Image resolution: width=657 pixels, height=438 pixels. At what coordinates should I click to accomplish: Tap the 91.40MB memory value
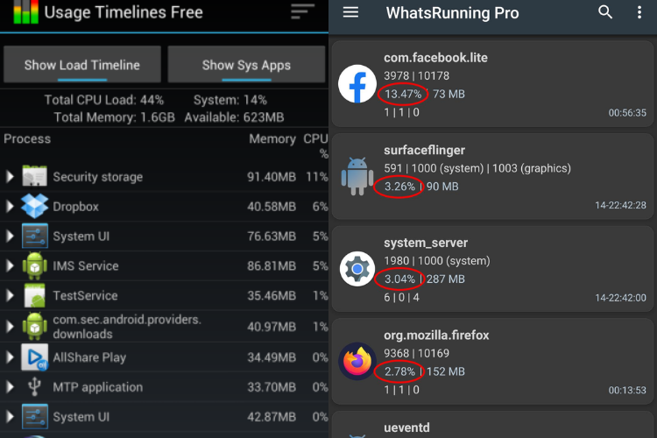coord(272,177)
